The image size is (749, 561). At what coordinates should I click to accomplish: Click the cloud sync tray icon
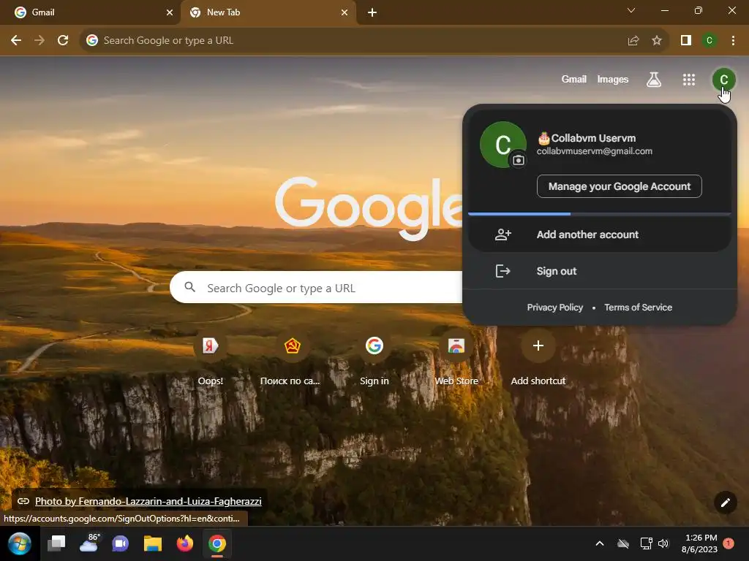623,543
